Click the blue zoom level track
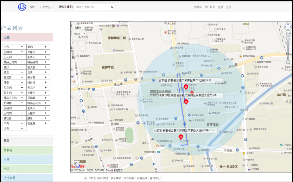This screenshot has width=293, height=182. pyautogui.click(x=288, y=53)
